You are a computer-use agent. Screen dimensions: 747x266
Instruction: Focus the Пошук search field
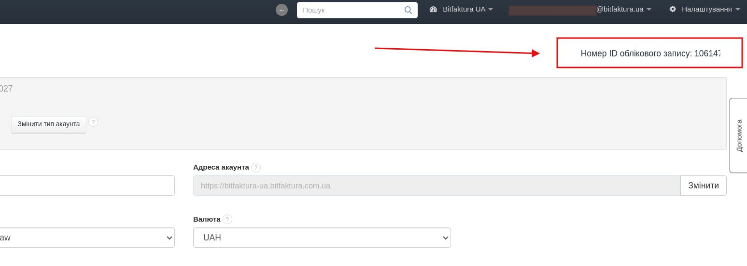click(351, 10)
